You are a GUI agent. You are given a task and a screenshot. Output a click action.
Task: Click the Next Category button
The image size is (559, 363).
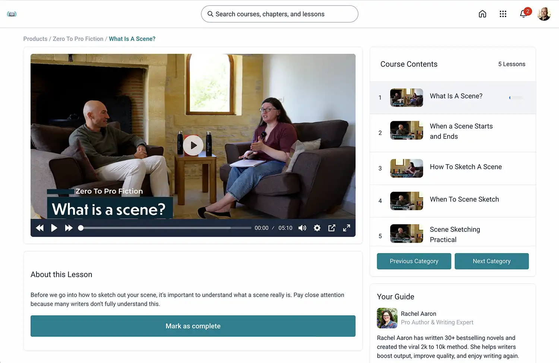coord(492,261)
